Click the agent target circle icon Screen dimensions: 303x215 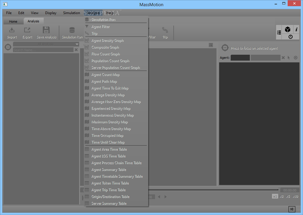[295, 58]
